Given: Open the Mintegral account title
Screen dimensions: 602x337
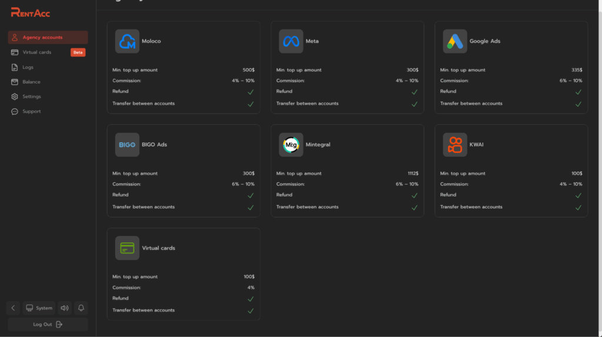Looking at the screenshot, I should (318, 145).
